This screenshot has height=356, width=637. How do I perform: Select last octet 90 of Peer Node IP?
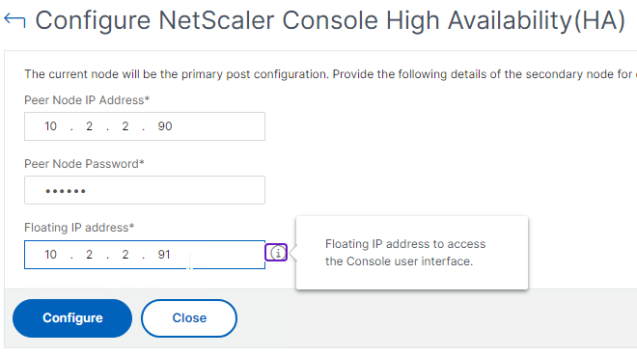(164, 126)
